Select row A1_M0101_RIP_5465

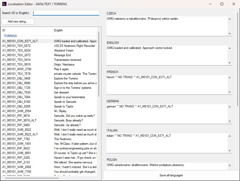click(x=49, y=125)
